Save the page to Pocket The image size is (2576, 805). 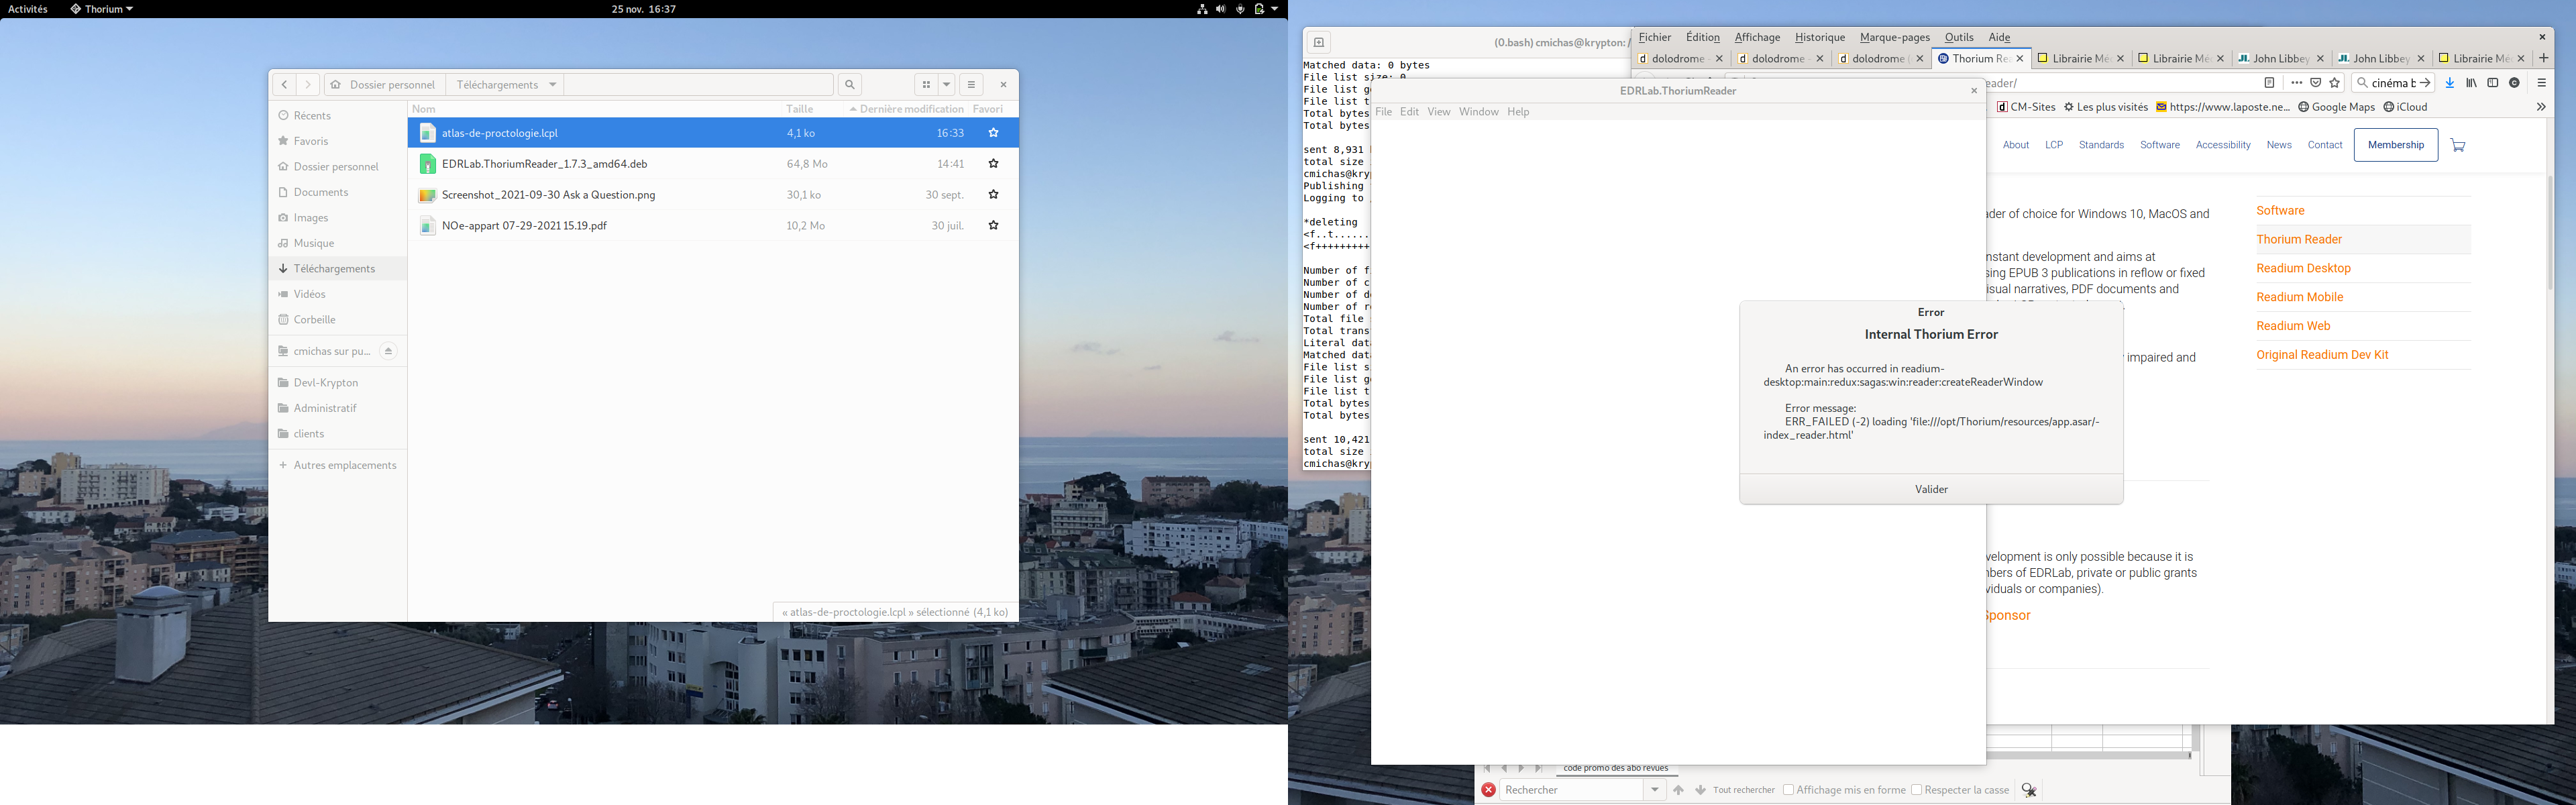[x=2317, y=83]
